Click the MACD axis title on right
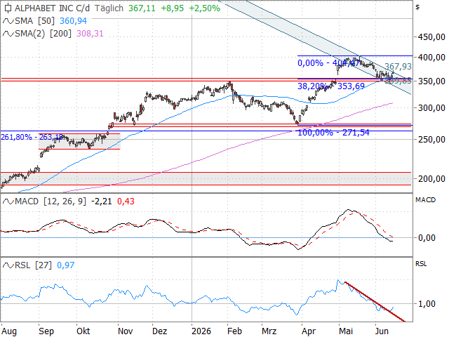Image resolution: width=449 pixels, height=337 pixels. tap(425, 199)
